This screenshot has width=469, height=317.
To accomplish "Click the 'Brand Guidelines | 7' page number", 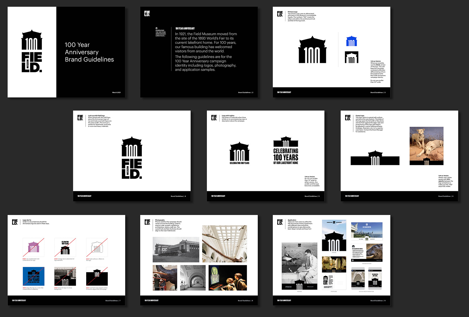I will [113, 301].
